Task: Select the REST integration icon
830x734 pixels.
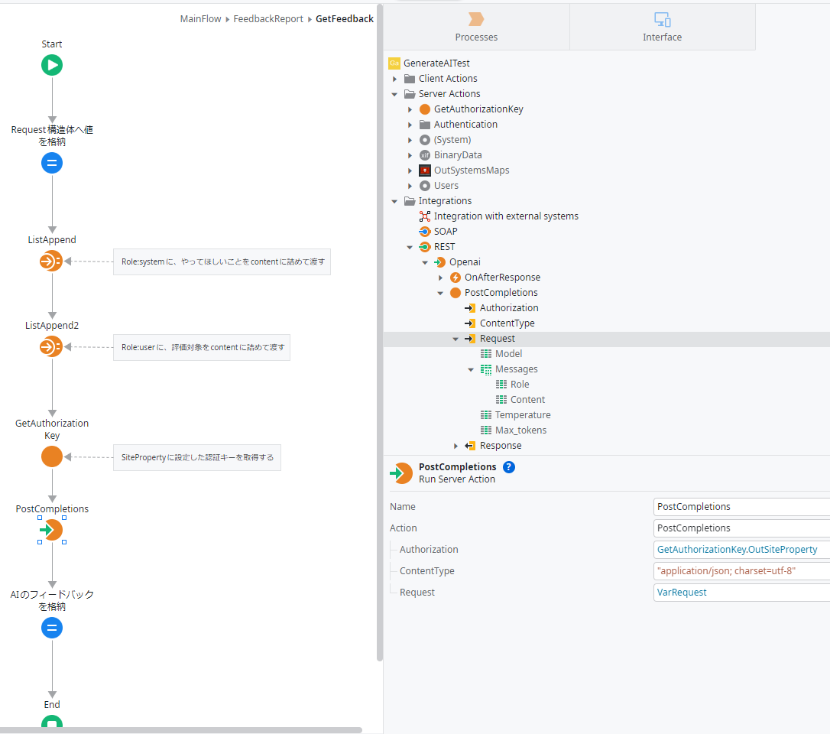Action: tap(425, 246)
